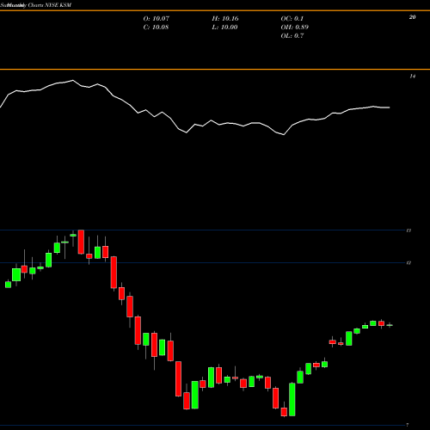This screenshot has width=430, height=430.
Task: Click the open price value O: 10.07
Action: [157, 19]
